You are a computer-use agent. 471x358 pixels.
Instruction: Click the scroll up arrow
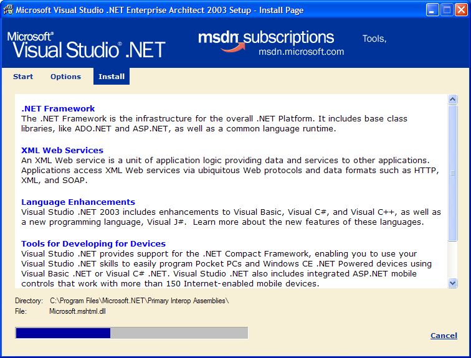pyautogui.click(x=453, y=100)
